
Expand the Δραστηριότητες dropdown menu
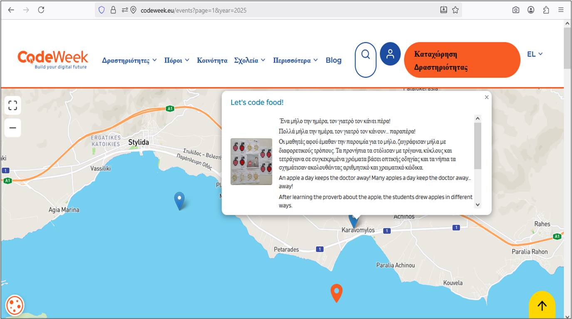point(129,61)
